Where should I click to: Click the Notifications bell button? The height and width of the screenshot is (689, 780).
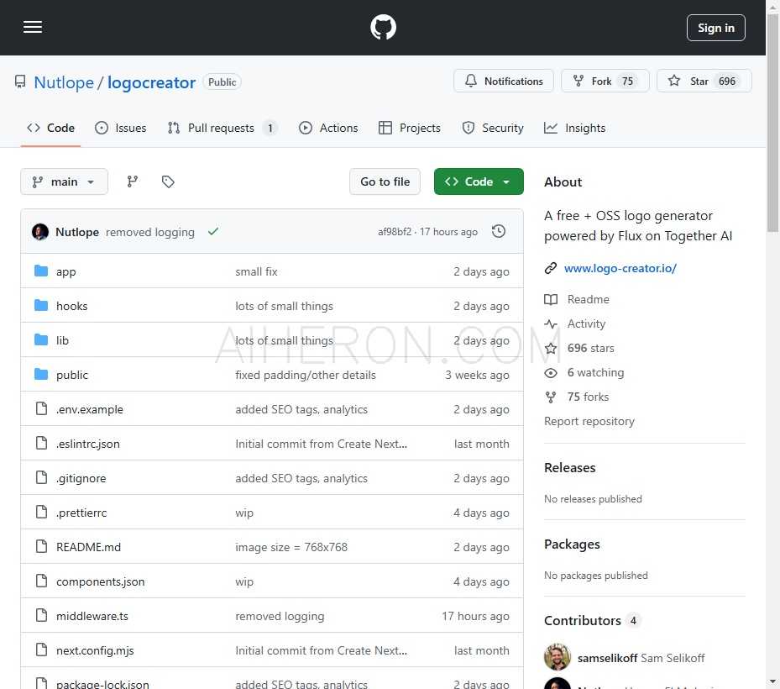(x=504, y=81)
